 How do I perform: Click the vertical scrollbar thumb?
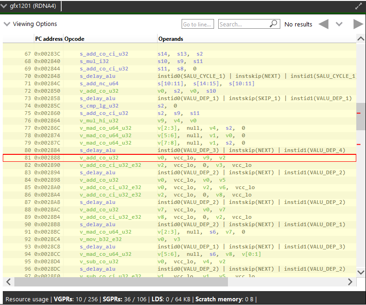click(x=360, y=116)
